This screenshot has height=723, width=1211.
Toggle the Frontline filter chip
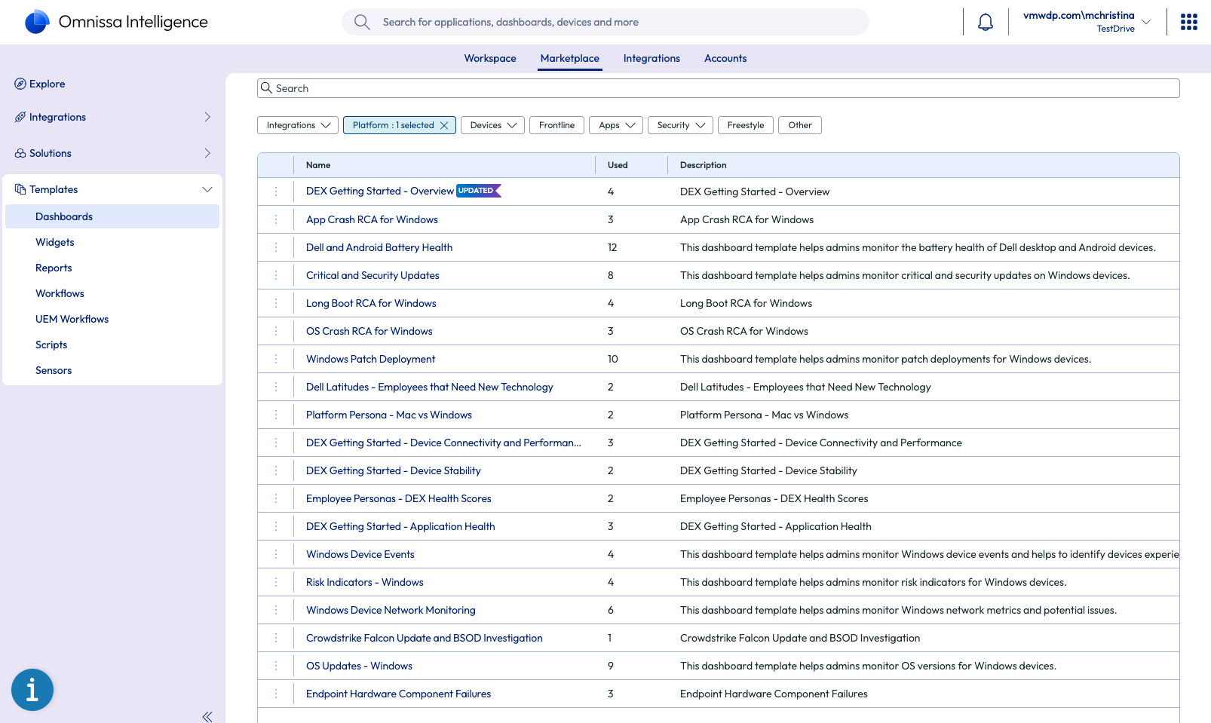(556, 125)
